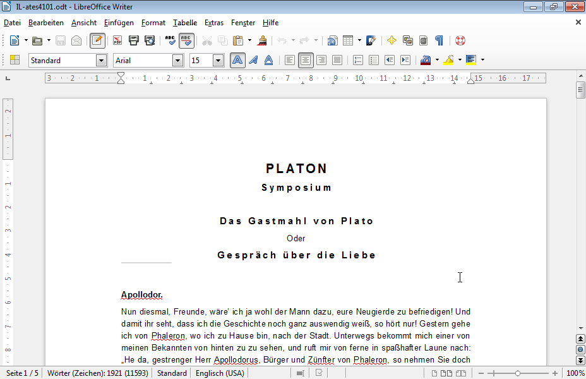Image resolution: width=586 pixels, height=379 pixels.
Task: Open the font name dropdown (Arial)
Action: pyautogui.click(x=178, y=60)
